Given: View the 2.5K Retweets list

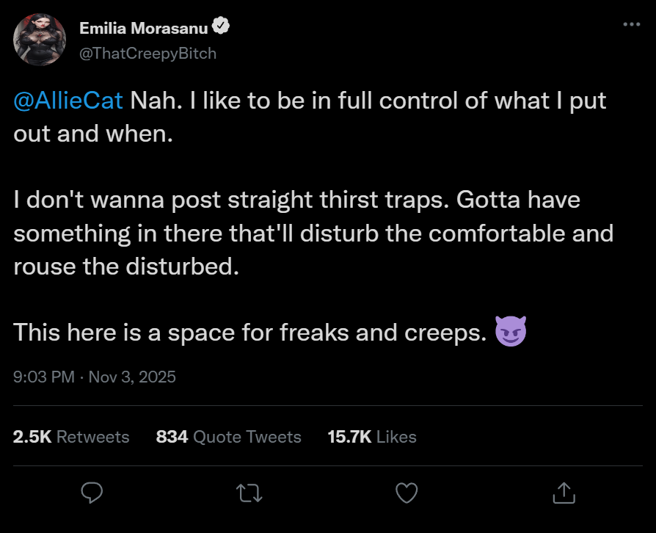Looking at the screenshot, I should tap(71, 437).
